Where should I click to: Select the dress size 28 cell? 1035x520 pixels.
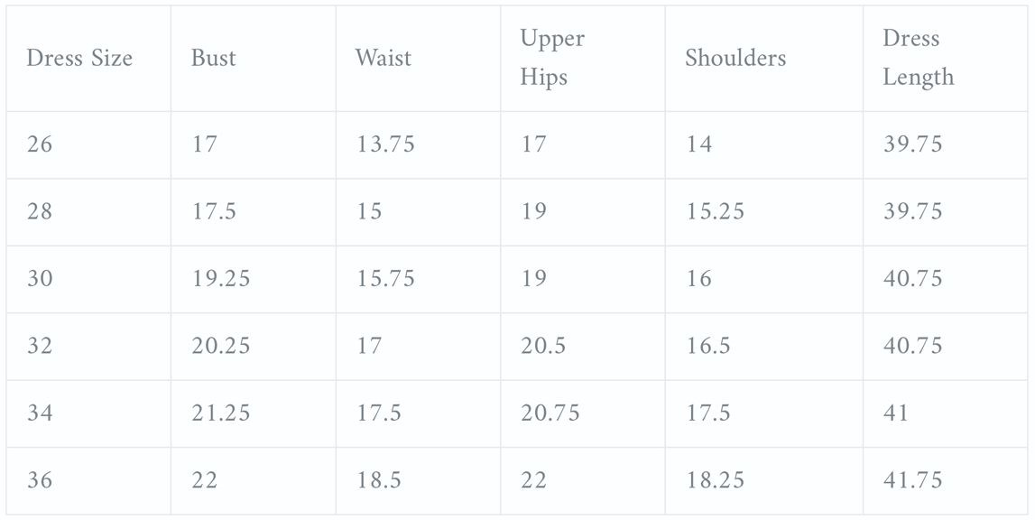tap(40, 212)
